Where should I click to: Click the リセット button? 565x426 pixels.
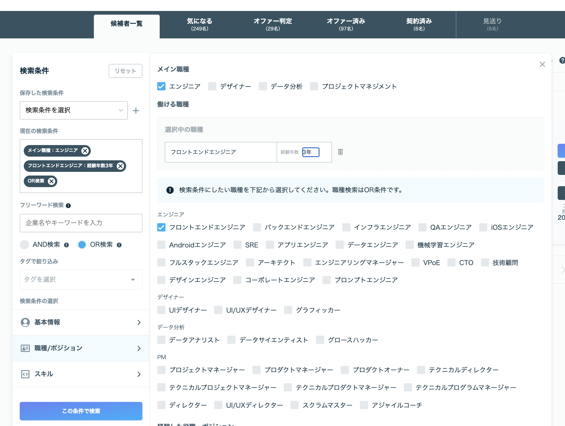tap(126, 71)
